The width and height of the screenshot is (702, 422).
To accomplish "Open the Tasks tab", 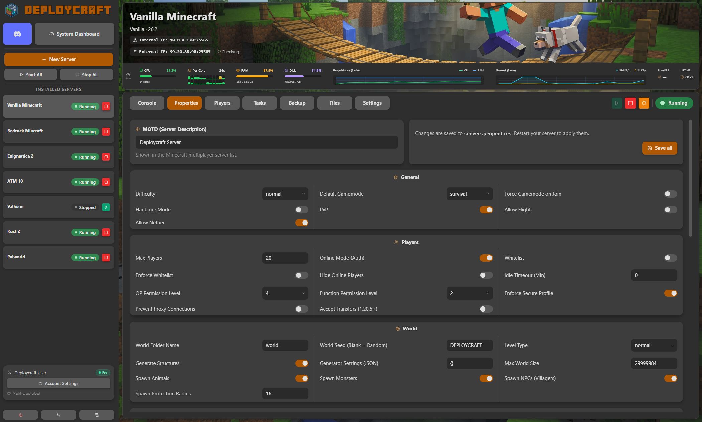I will [260, 103].
